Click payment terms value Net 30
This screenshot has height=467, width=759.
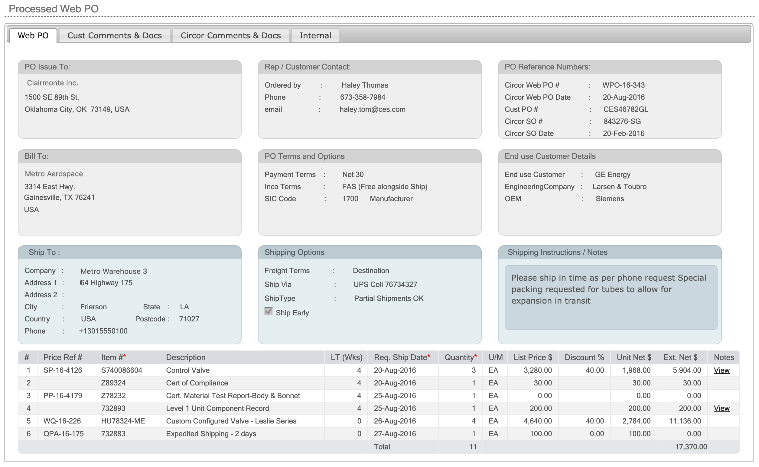[x=353, y=175]
